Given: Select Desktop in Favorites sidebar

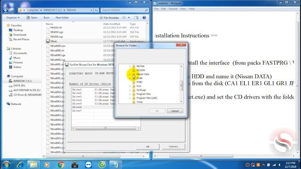Looking at the screenshot, I should [x=18, y=30].
